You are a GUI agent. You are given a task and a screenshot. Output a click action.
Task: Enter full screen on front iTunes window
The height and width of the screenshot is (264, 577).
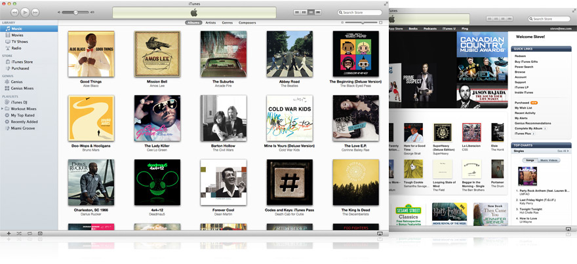[x=386, y=3]
